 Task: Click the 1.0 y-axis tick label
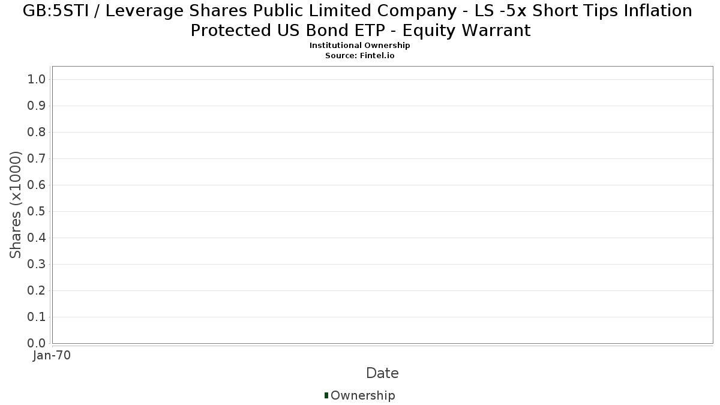pos(37,80)
